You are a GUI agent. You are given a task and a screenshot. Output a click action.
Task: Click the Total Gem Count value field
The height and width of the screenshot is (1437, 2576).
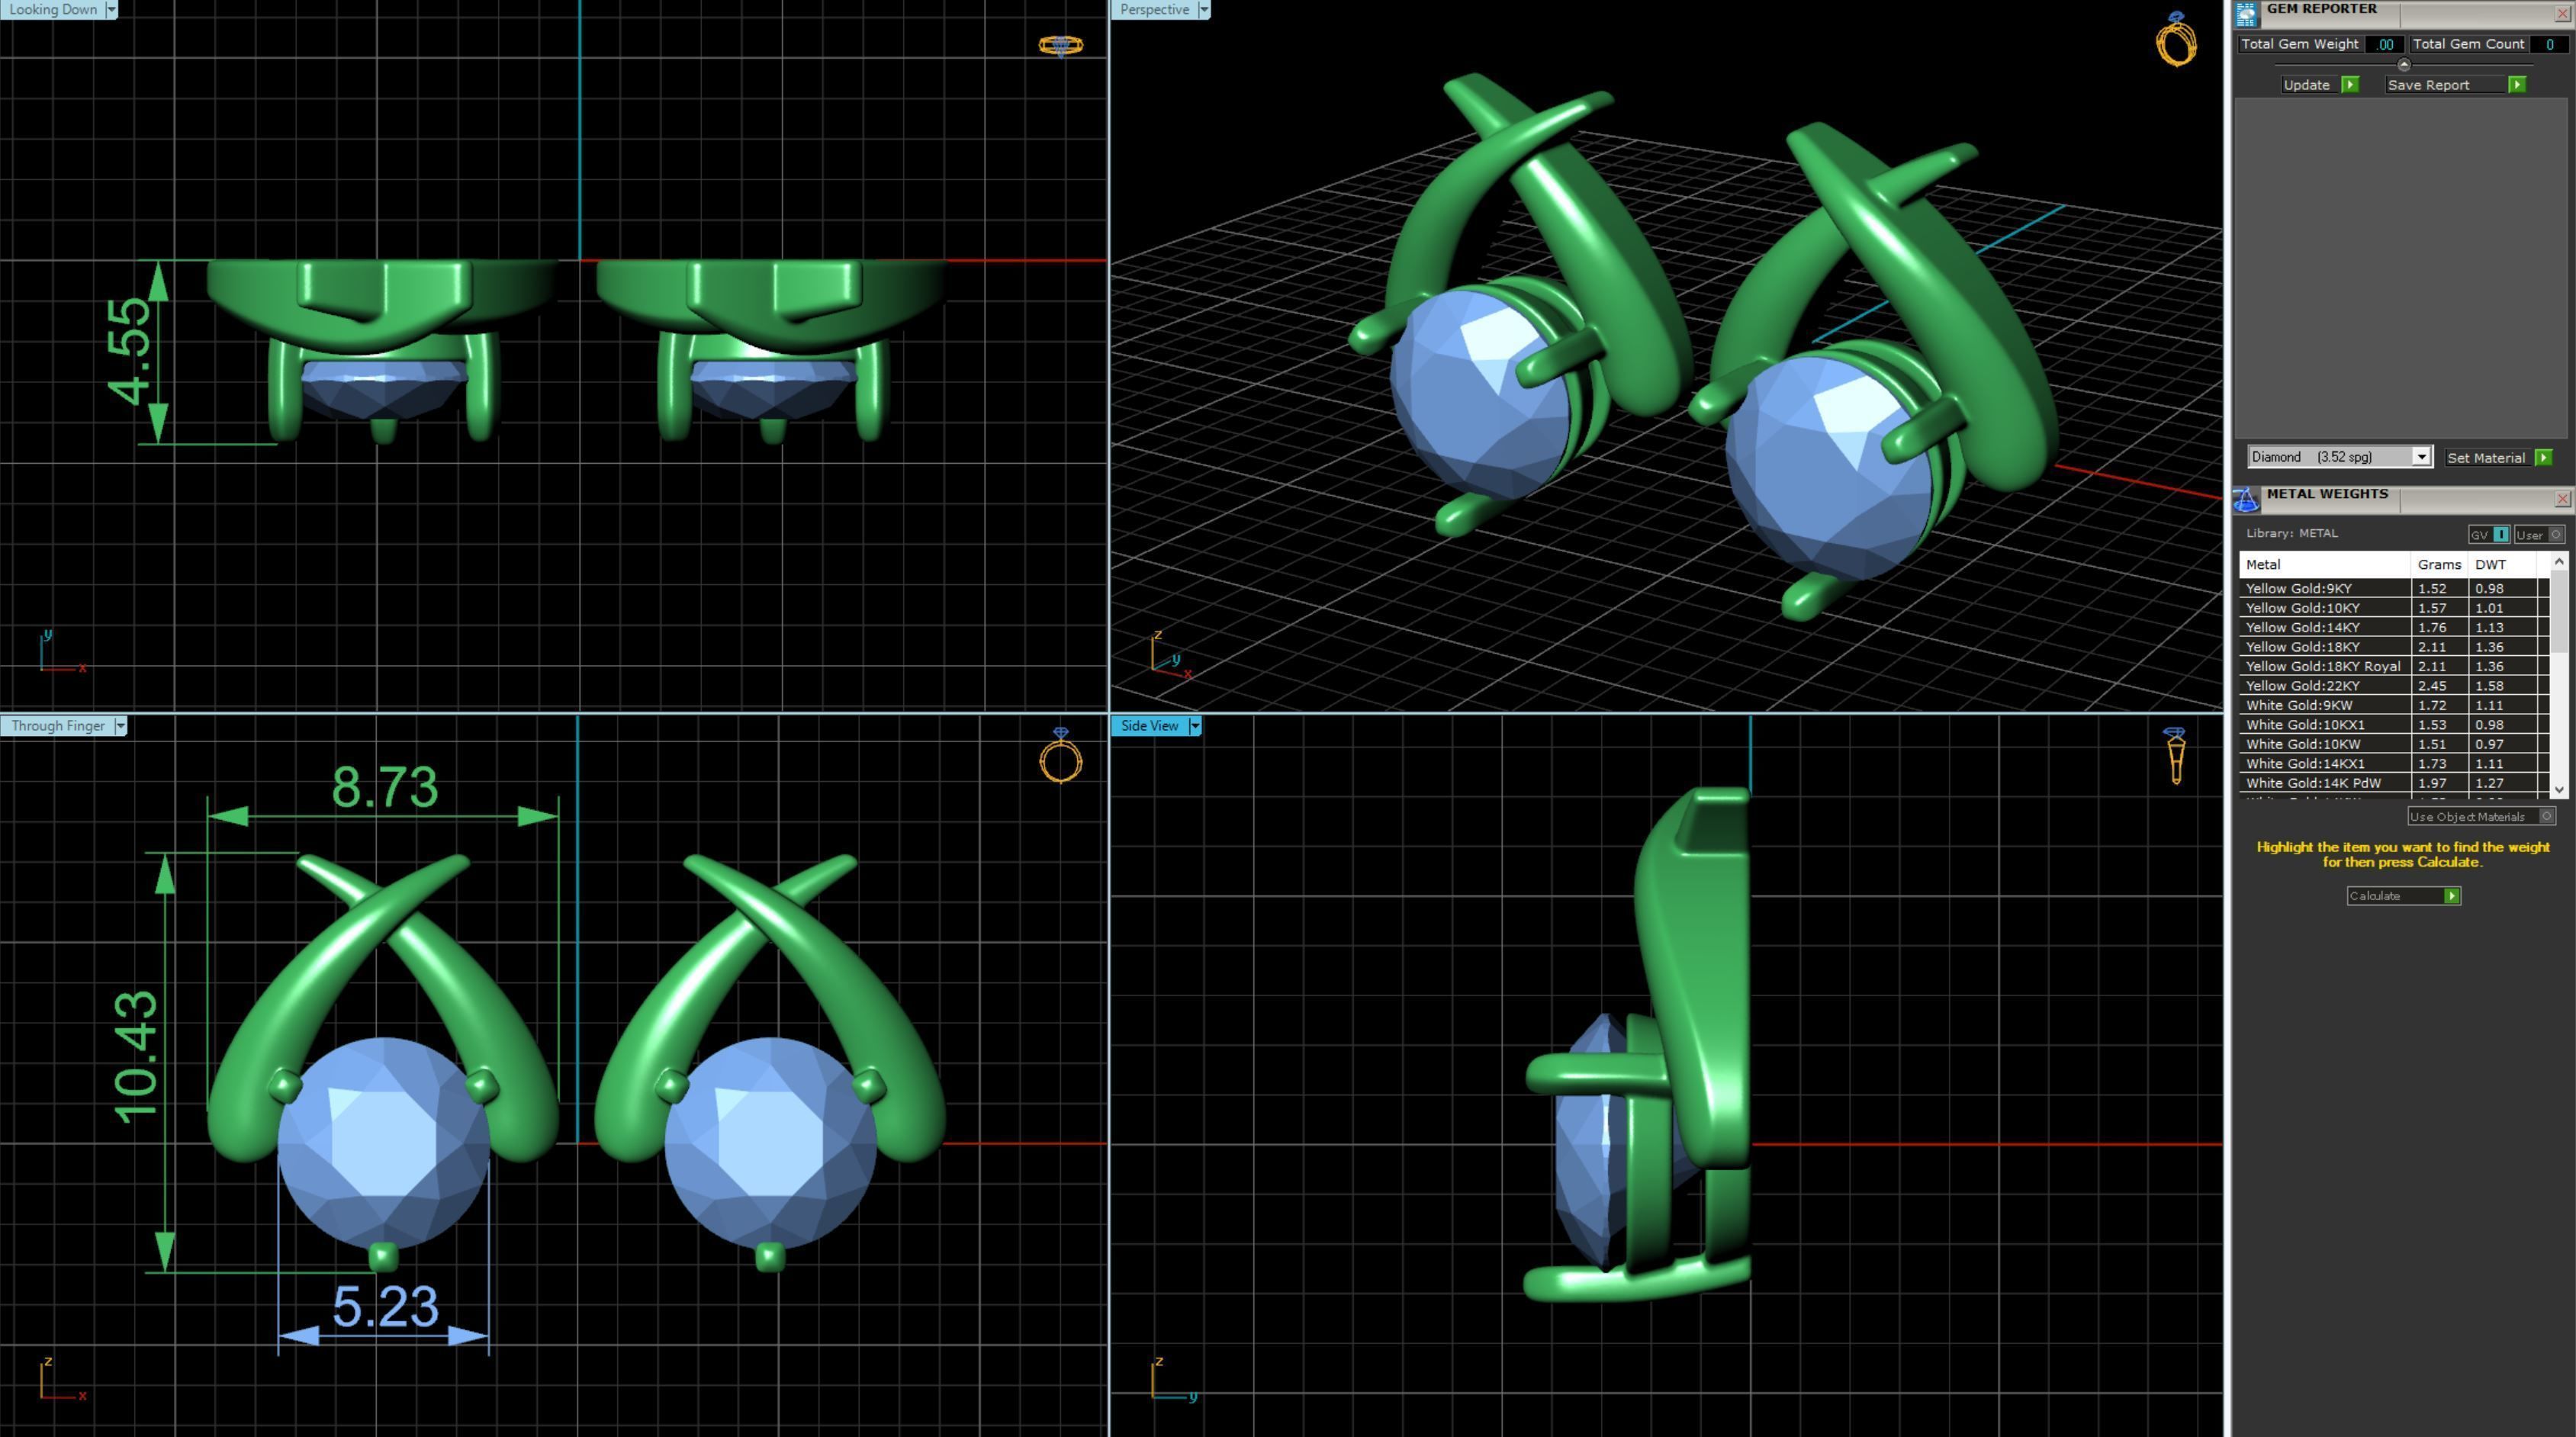point(2549,44)
